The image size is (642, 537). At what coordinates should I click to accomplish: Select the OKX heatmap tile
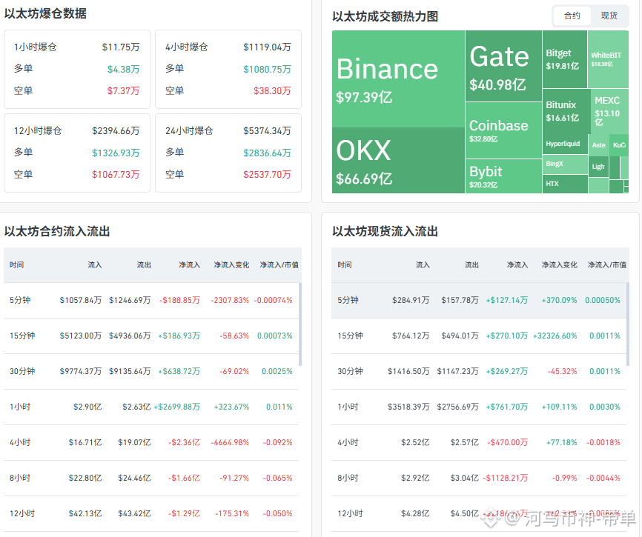pyautogui.click(x=398, y=160)
